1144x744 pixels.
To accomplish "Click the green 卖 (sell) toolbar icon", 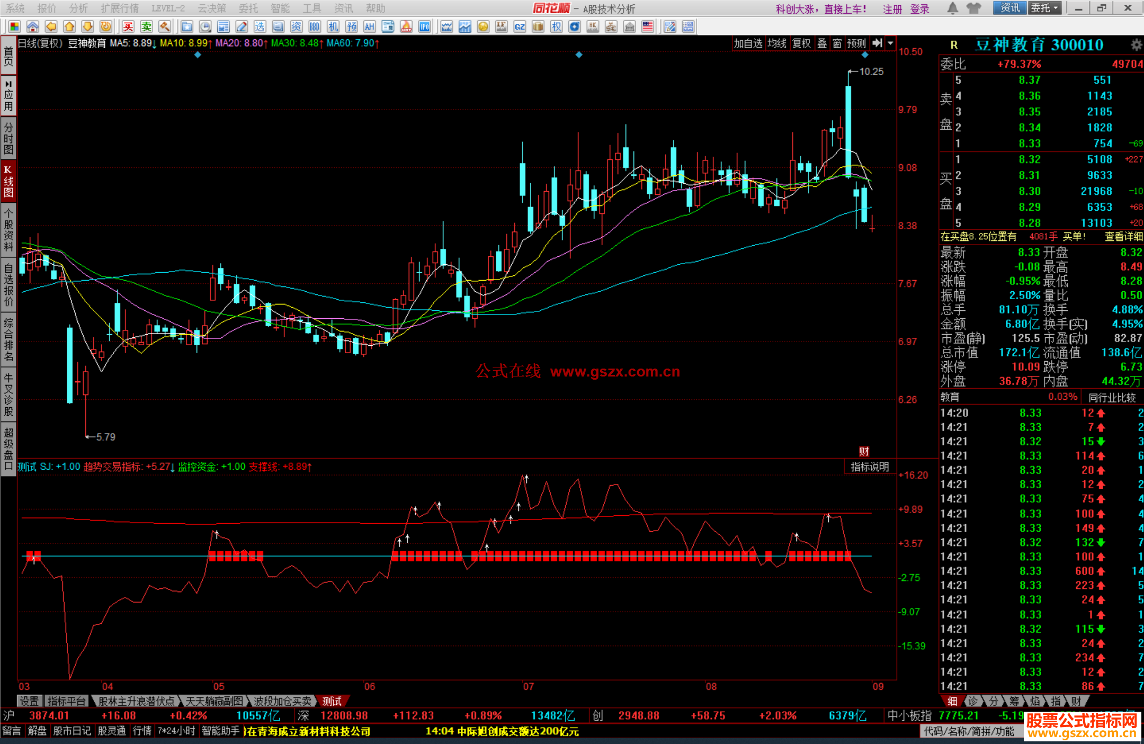I will [x=147, y=27].
